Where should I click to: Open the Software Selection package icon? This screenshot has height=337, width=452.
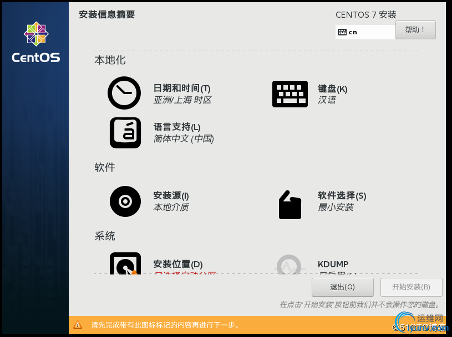click(290, 204)
